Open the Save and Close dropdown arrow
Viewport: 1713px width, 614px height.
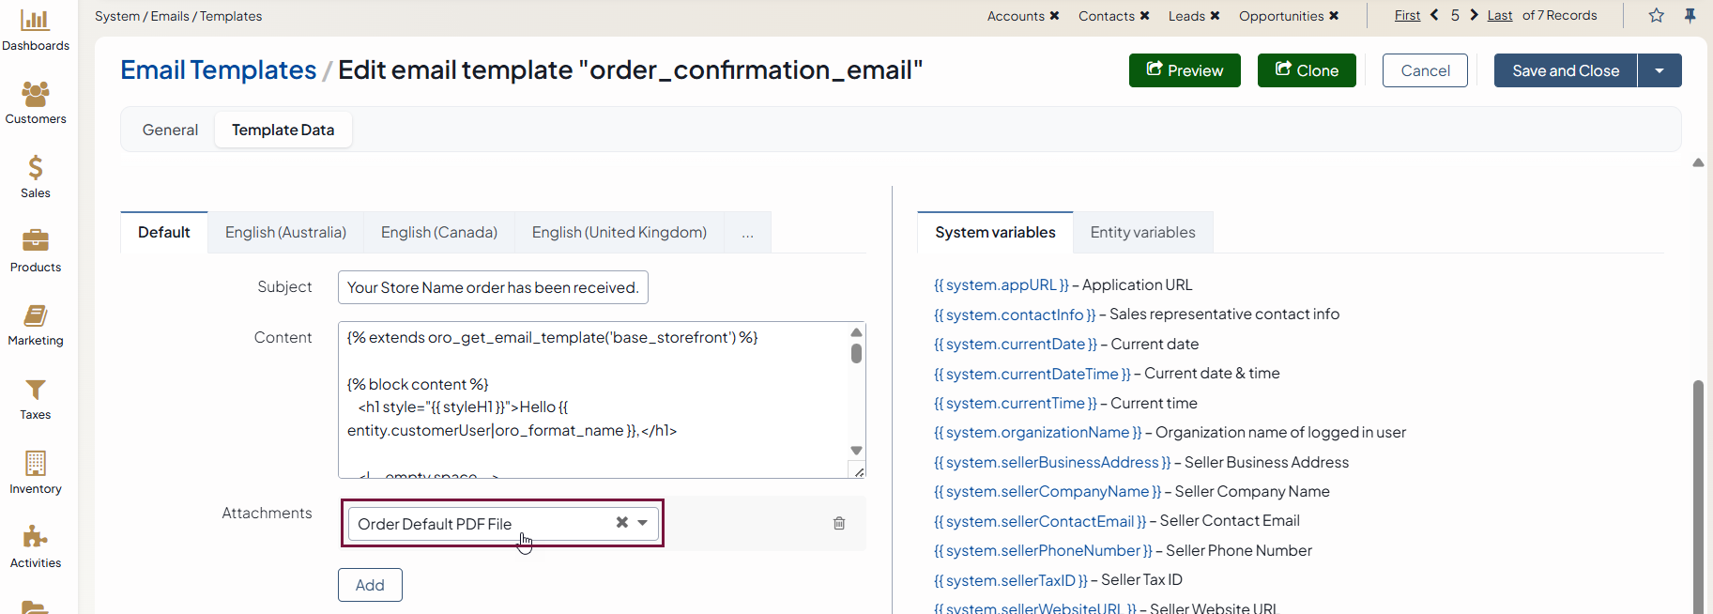(x=1659, y=70)
